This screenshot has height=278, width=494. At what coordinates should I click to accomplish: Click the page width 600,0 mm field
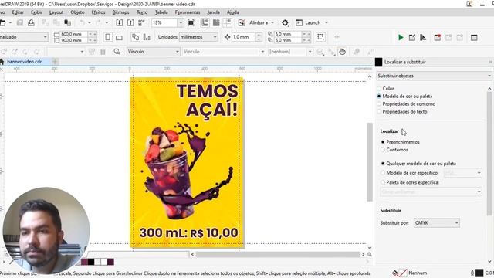coord(74,34)
